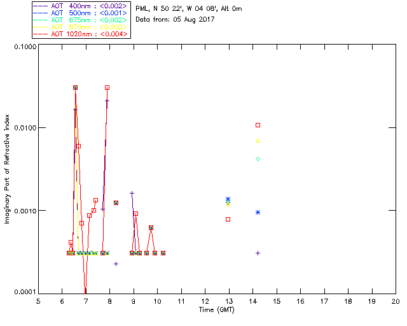Click the x-axis tick label 19
The image size is (407, 326).
pyautogui.click(x=372, y=301)
